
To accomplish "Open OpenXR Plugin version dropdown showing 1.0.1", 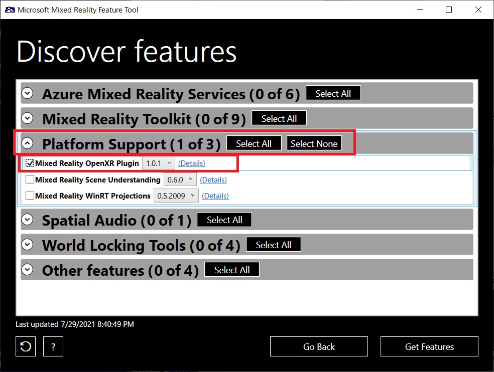I will pos(158,163).
